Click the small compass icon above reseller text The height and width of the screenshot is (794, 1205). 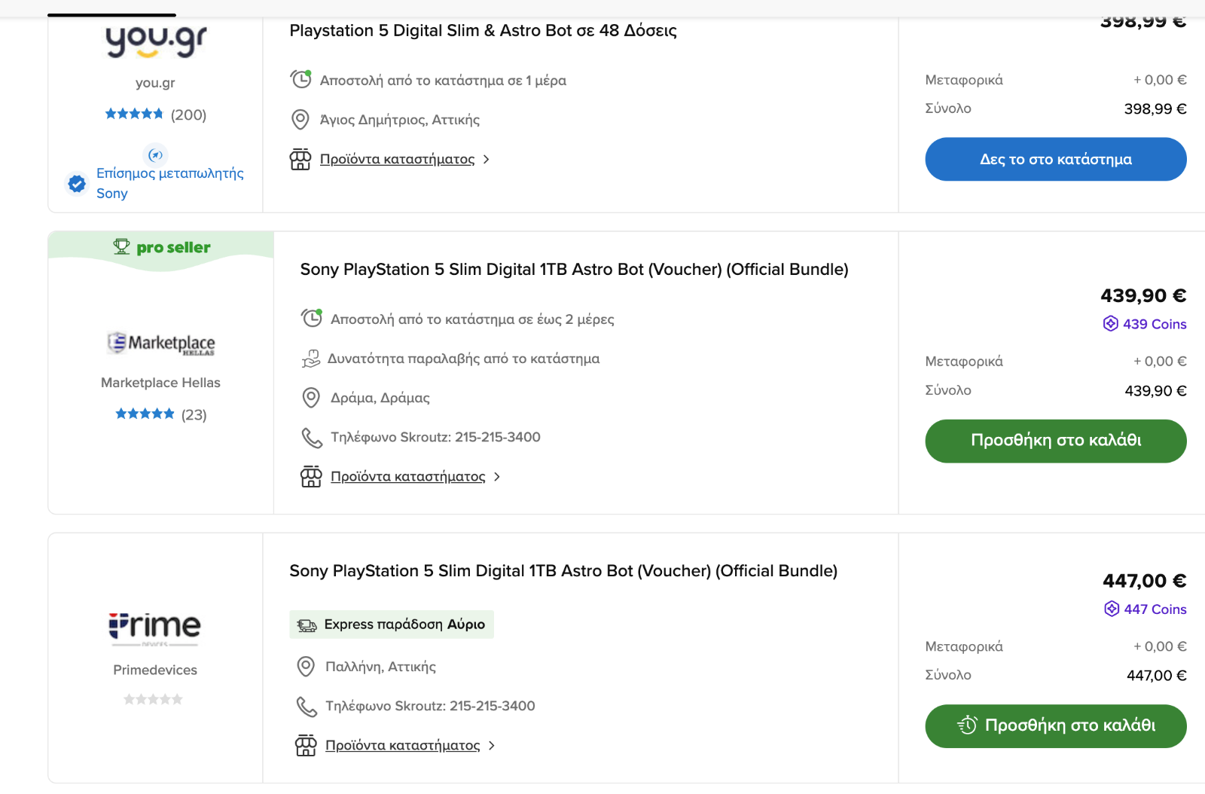155,154
